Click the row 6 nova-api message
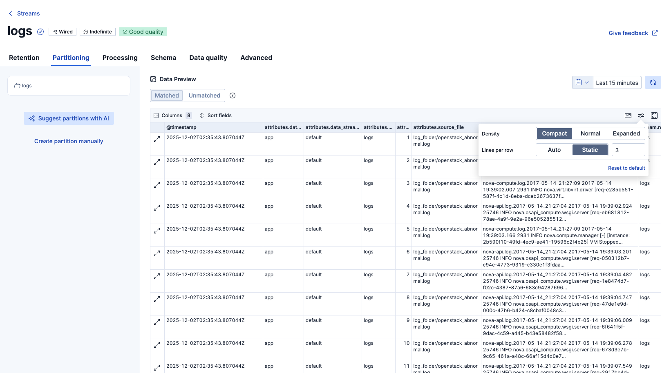671x373 pixels. pyautogui.click(x=559, y=258)
